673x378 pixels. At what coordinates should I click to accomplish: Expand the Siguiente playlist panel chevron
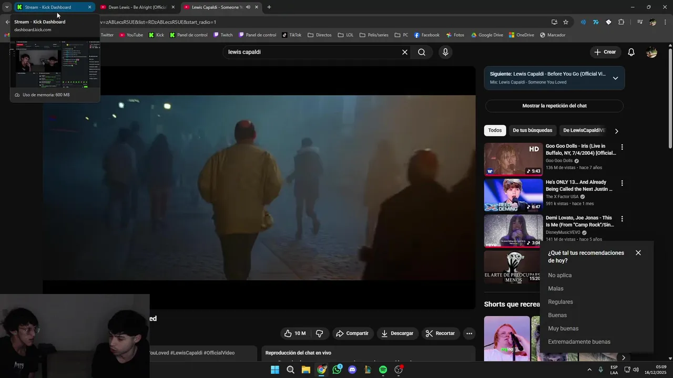(x=615, y=78)
